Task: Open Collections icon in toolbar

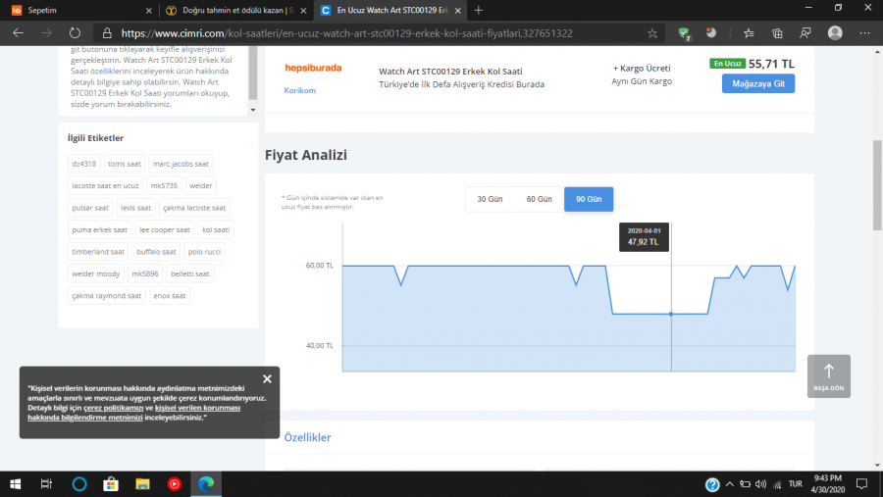Action: [x=777, y=33]
